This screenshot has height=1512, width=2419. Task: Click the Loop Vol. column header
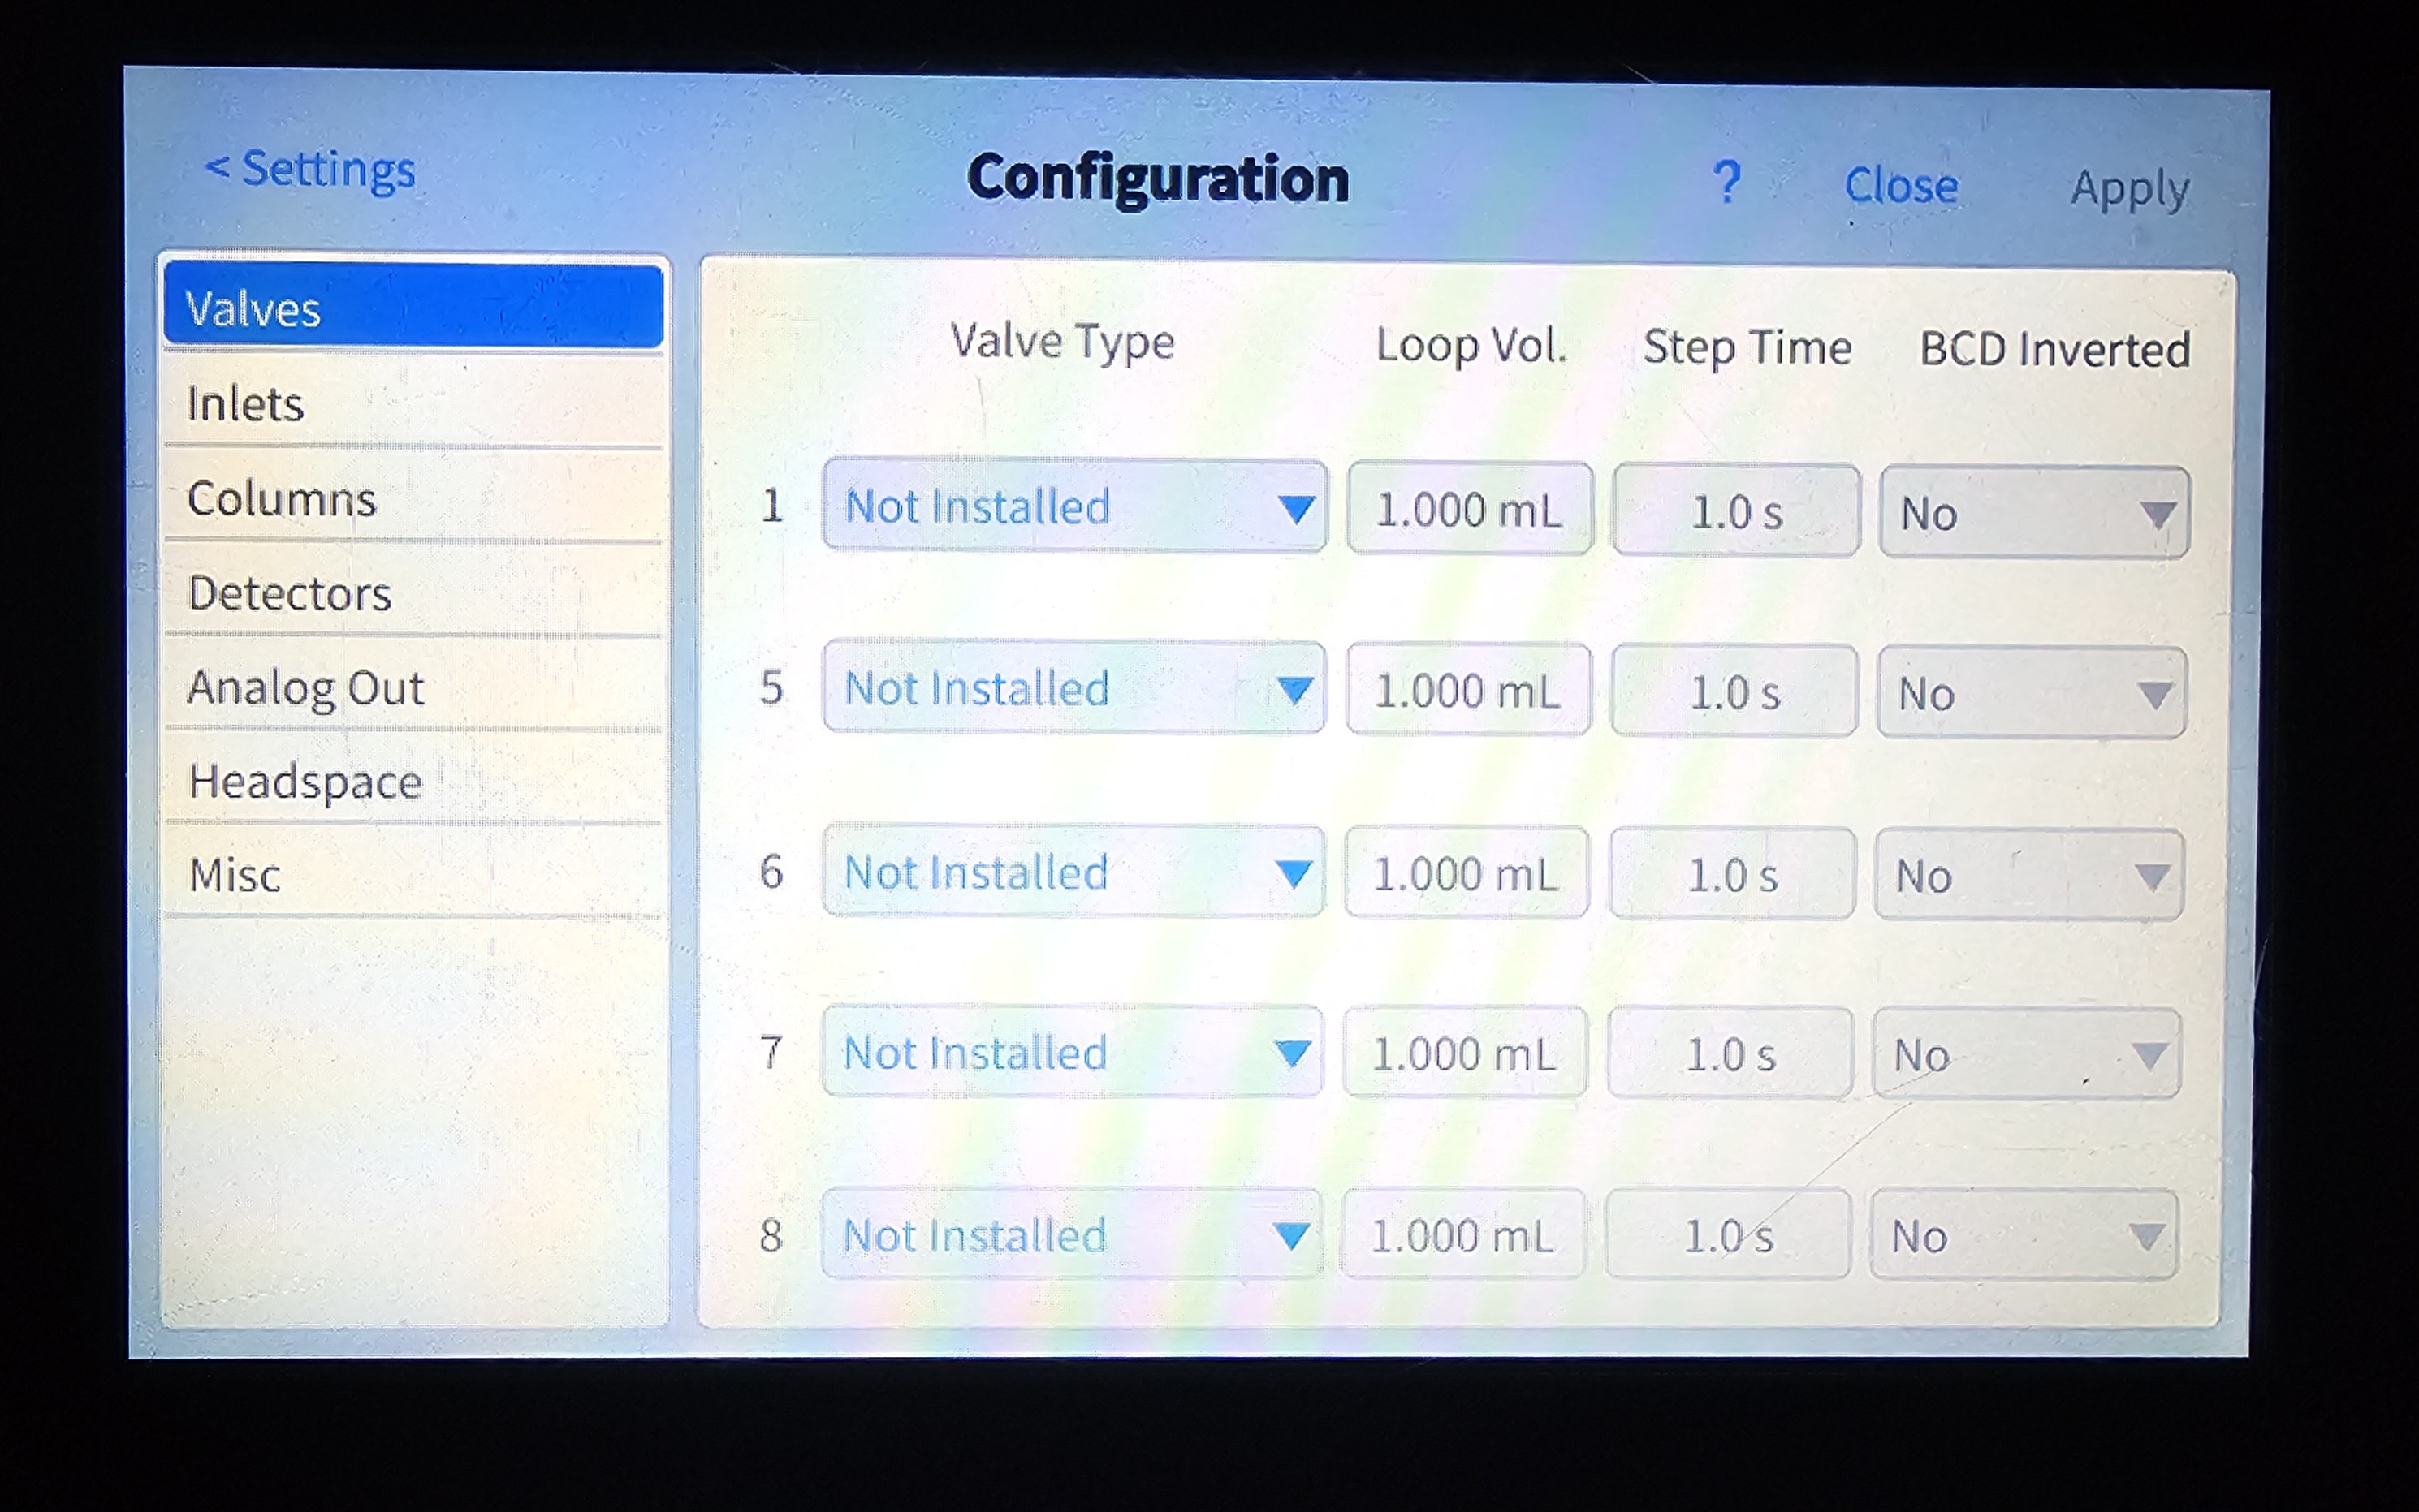(x=1471, y=346)
